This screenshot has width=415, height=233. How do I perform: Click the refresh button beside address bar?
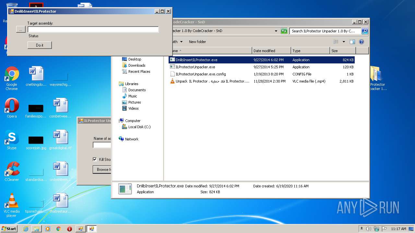pos(284,31)
